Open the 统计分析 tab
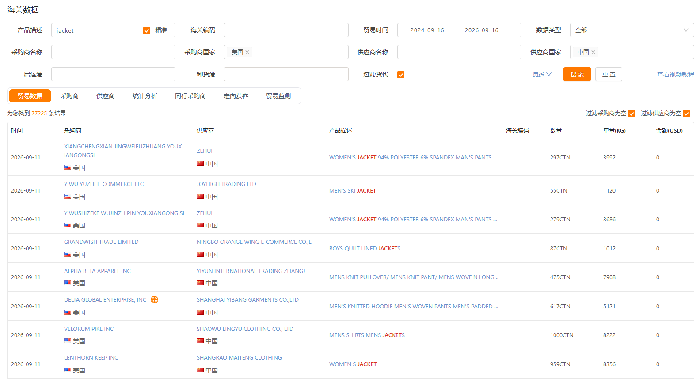 pos(145,96)
